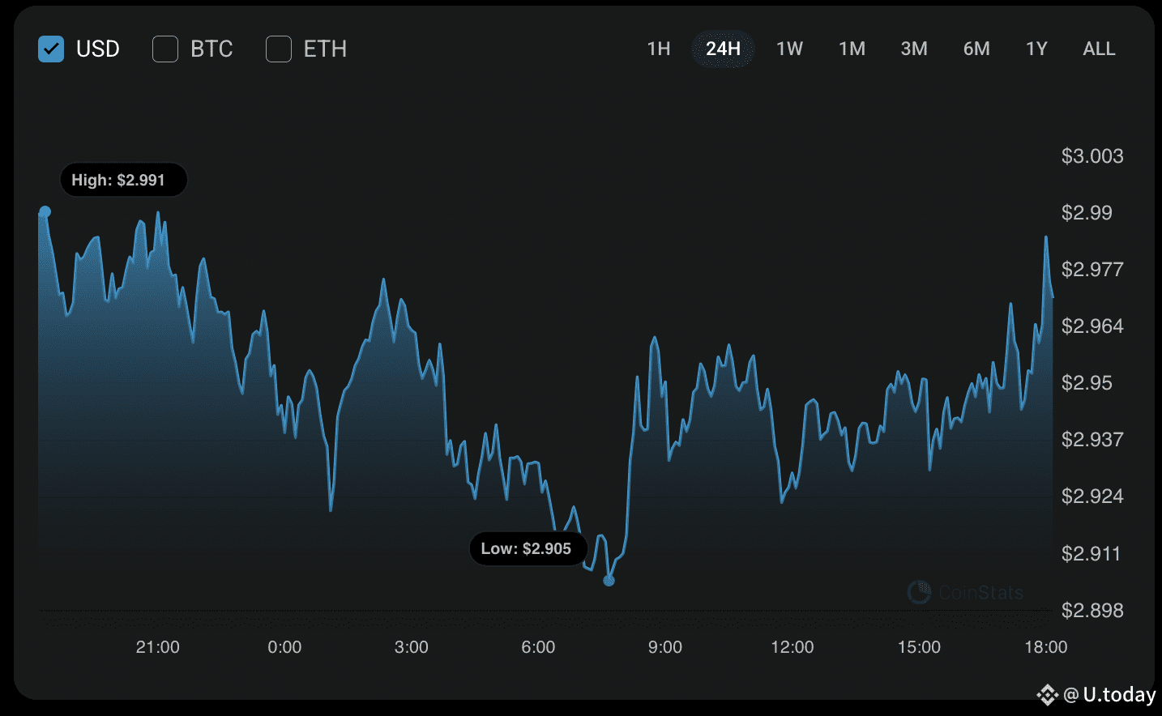Select the 24H timeframe tab

coord(723,49)
